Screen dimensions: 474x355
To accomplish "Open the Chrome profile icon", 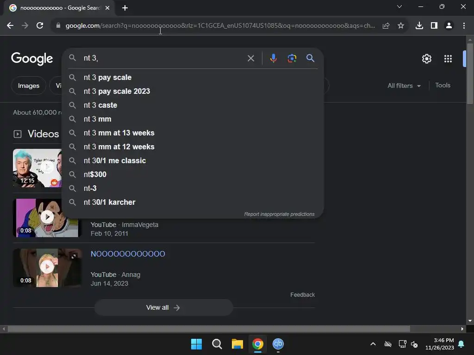I will pos(449,26).
